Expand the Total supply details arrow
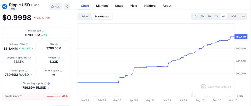 coord(31,75)
